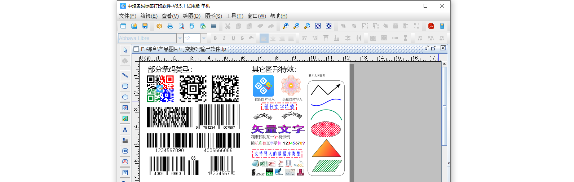Cut the selected object

pyautogui.click(x=228, y=26)
